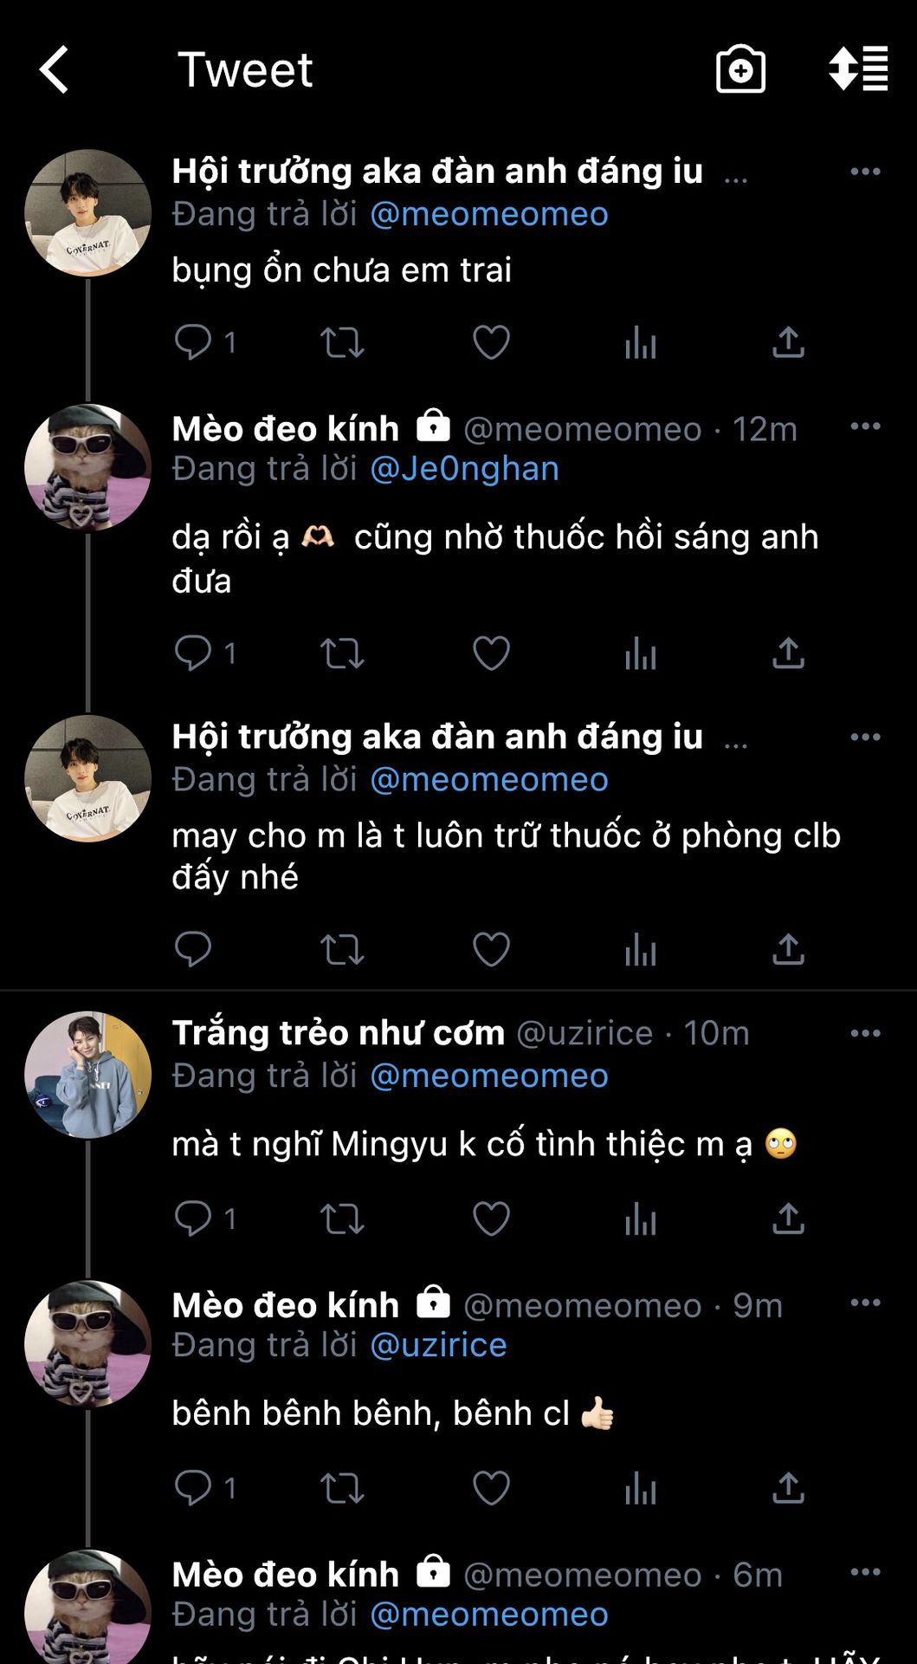
Task: Open more options on first Hội trưởng tweet
Action: (x=865, y=172)
